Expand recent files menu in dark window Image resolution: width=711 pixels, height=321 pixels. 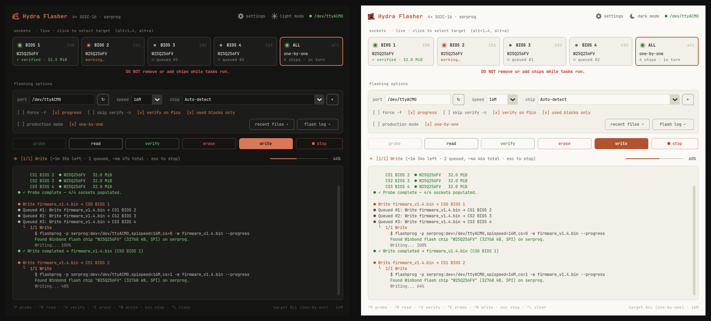coord(272,124)
